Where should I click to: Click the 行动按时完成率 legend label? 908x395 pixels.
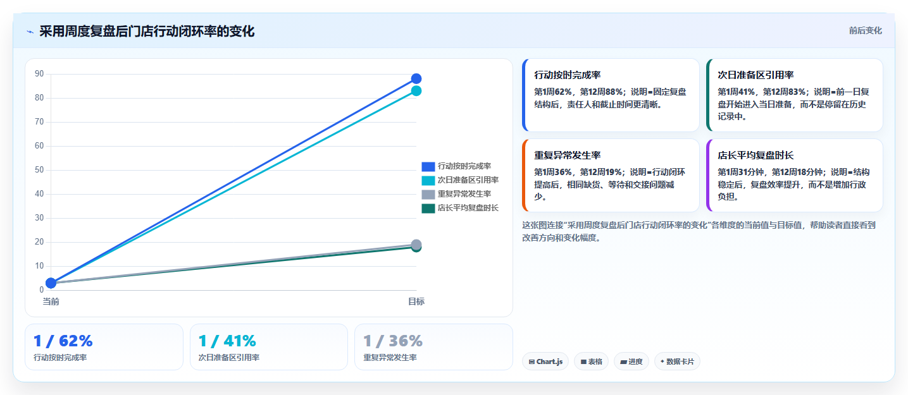pyautogui.click(x=464, y=166)
